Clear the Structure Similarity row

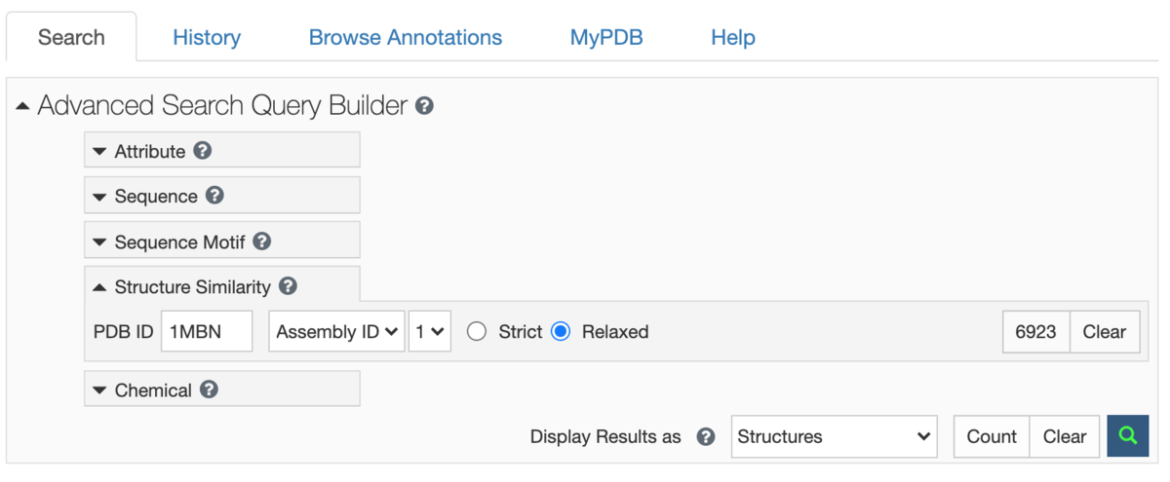pyautogui.click(x=1104, y=332)
